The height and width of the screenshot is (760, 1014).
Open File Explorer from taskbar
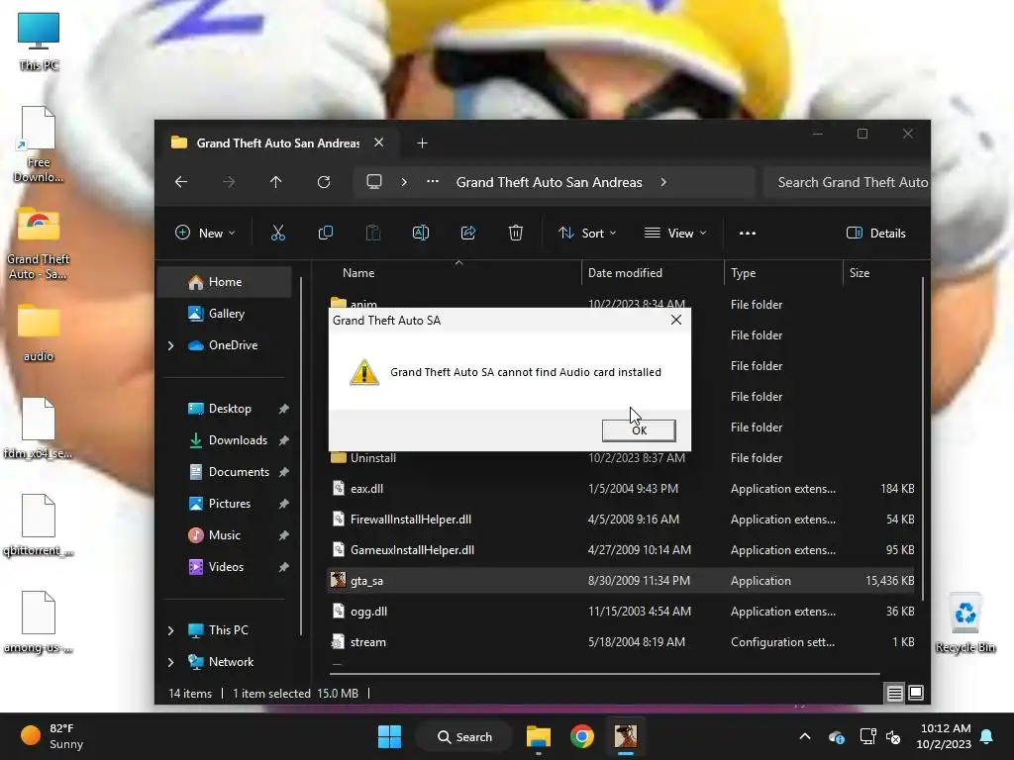(538, 736)
